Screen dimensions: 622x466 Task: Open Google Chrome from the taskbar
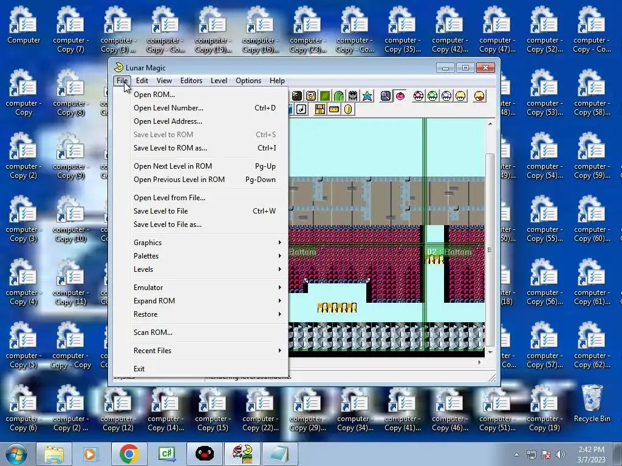pos(129,454)
